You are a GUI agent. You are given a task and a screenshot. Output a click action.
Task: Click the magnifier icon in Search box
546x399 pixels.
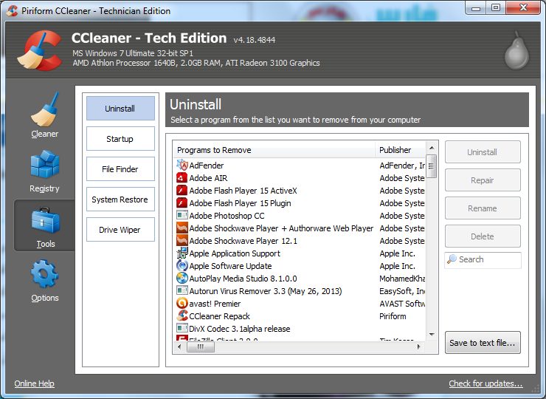tap(452, 259)
